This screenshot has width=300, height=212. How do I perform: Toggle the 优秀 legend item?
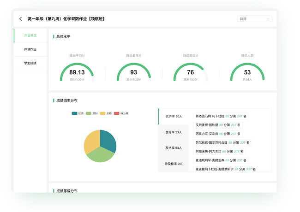(x=78, y=113)
